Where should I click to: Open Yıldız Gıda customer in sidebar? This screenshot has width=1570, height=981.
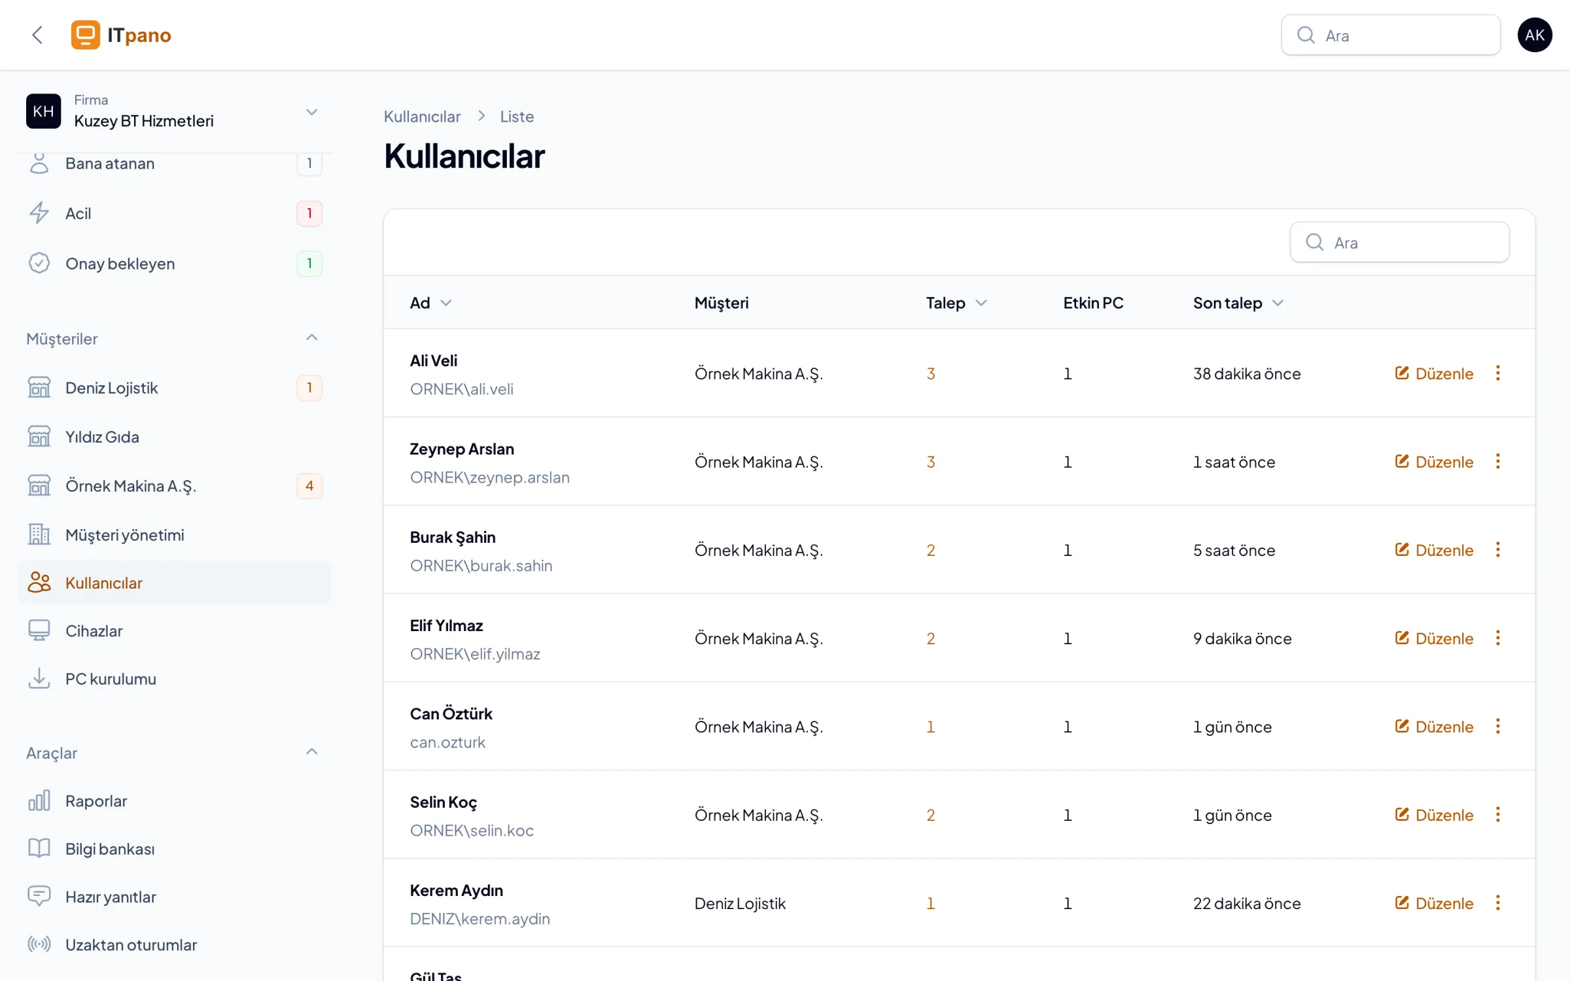pyautogui.click(x=174, y=437)
